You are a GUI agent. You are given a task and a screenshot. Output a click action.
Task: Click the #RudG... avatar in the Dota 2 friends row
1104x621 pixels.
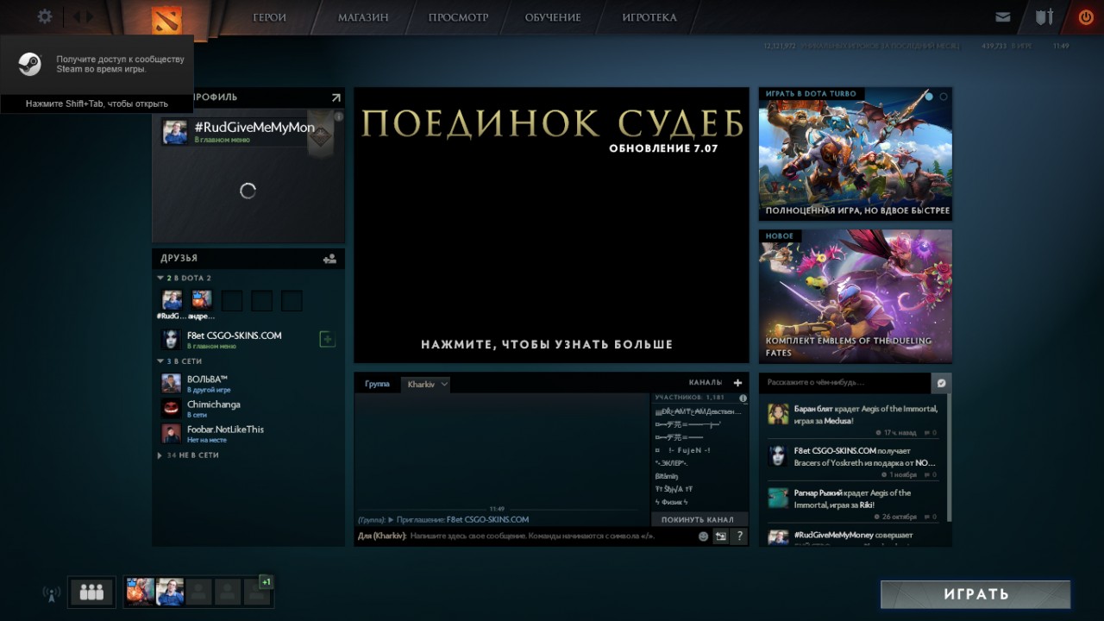coord(172,300)
